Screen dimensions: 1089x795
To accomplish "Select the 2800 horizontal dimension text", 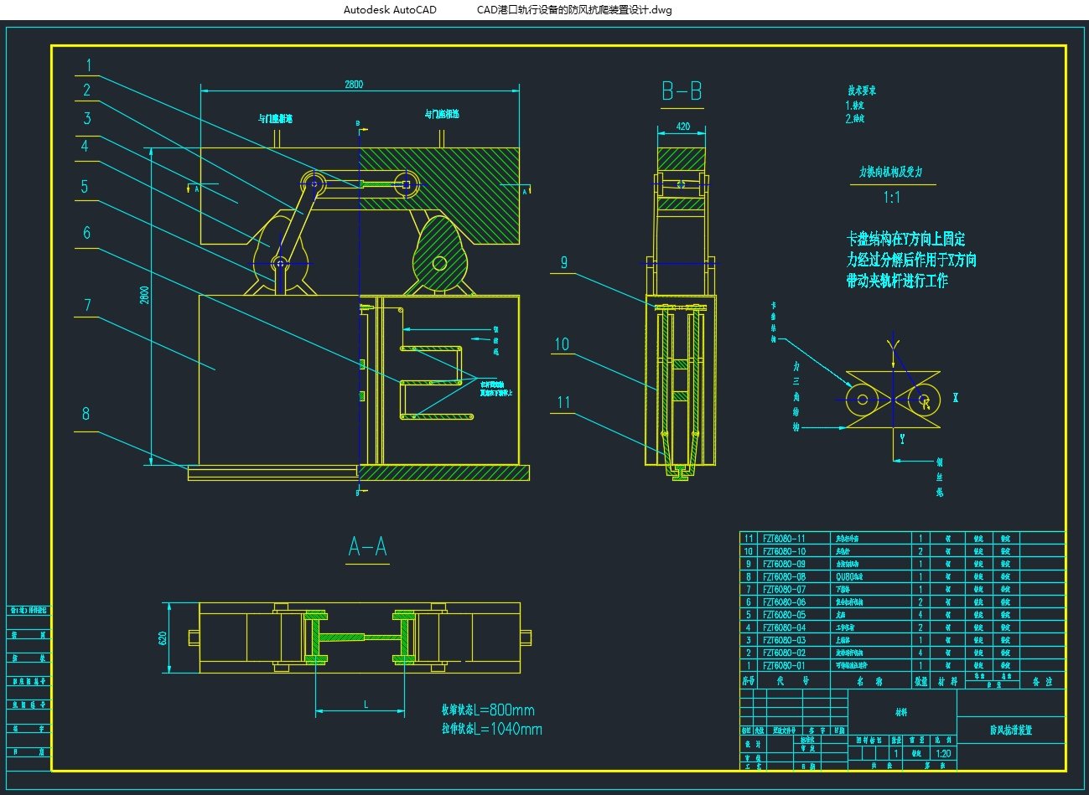I will (x=354, y=85).
